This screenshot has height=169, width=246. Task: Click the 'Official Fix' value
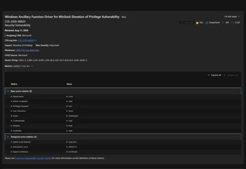coord(73,147)
